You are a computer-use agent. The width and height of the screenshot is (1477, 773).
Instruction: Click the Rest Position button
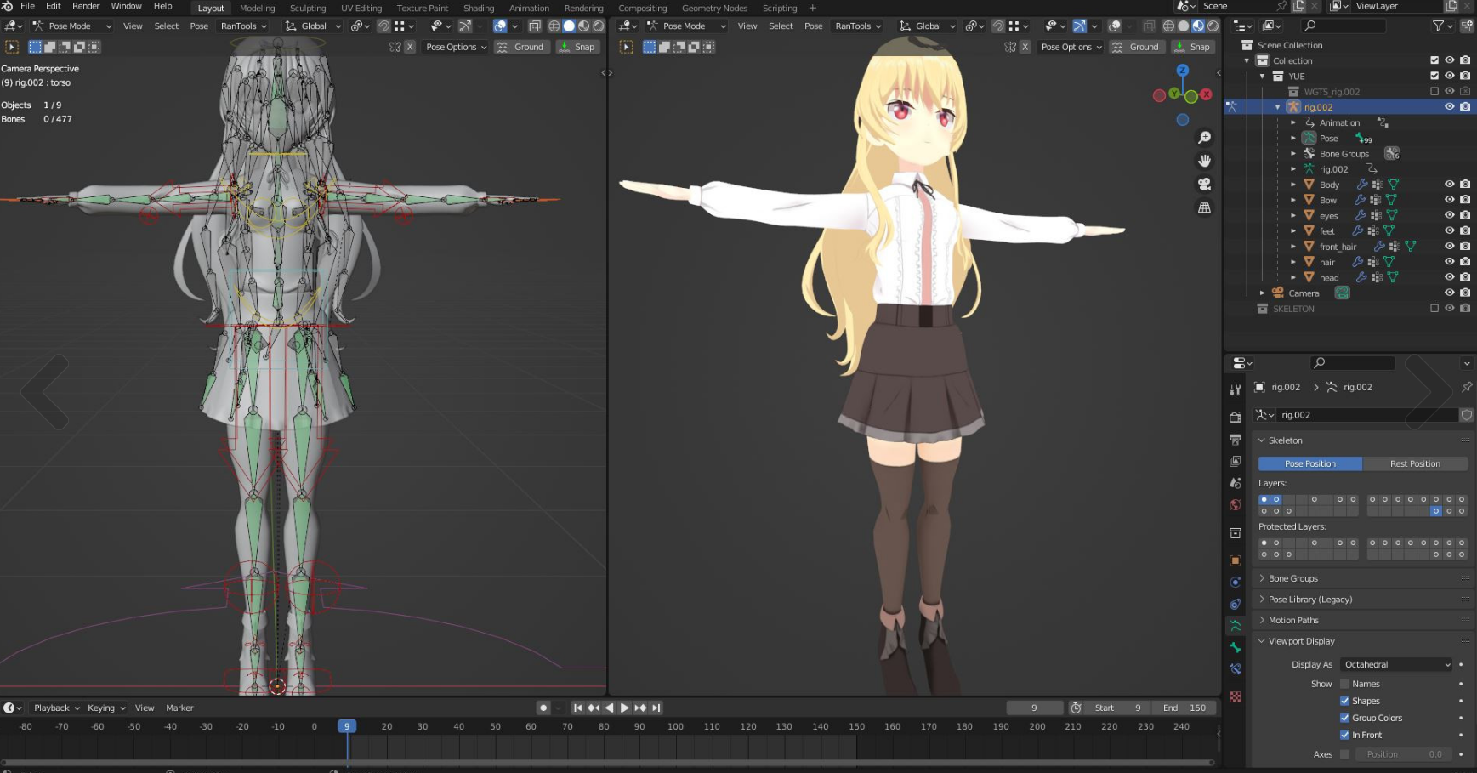[x=1414, y=463]
